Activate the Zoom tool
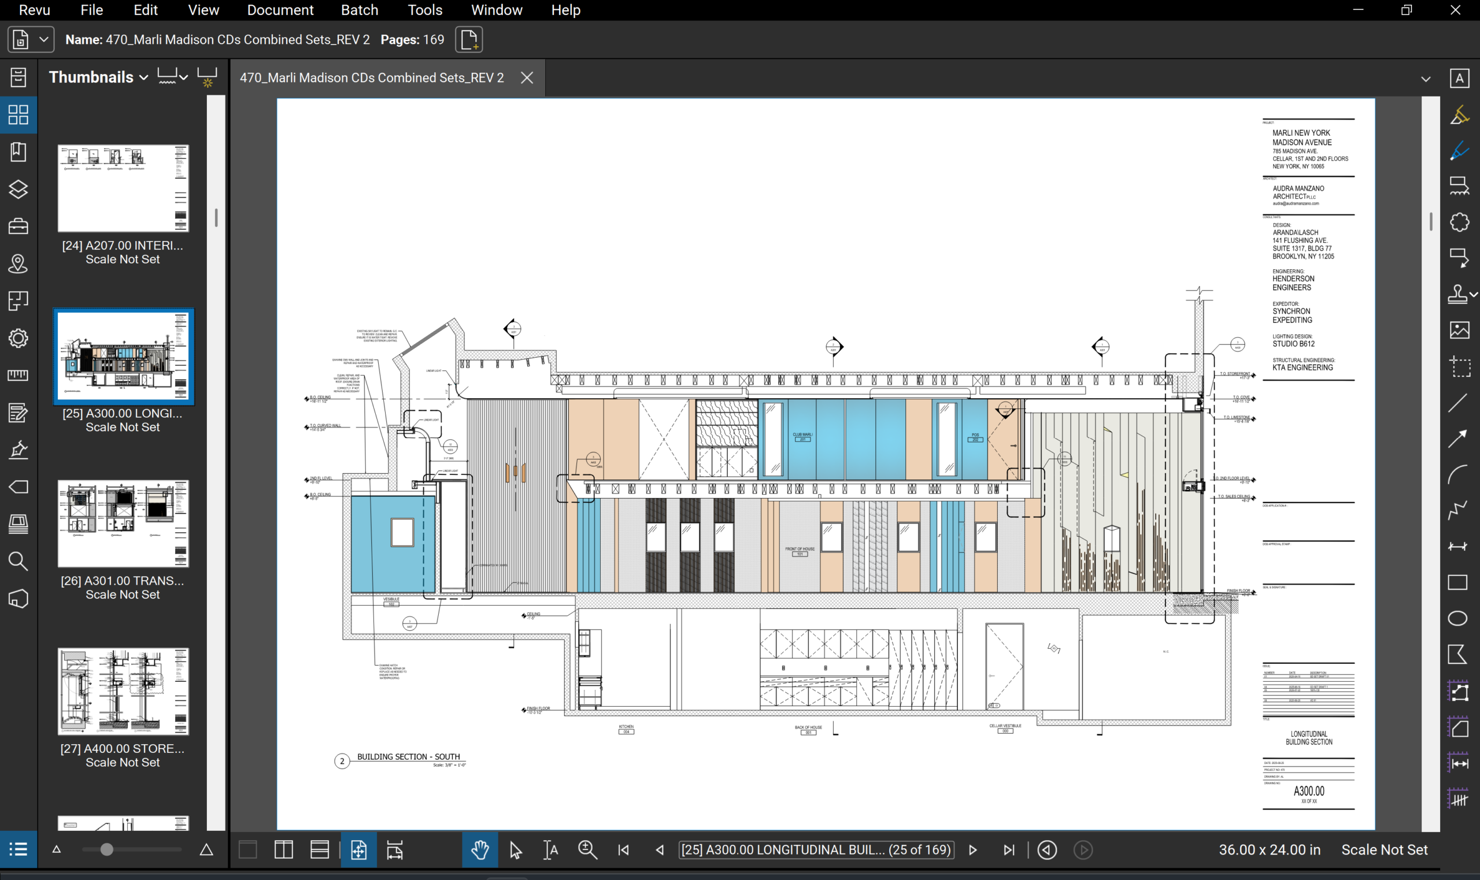Image resolution: width=1480 pixels, height=880 pixels. pos(587,850)
